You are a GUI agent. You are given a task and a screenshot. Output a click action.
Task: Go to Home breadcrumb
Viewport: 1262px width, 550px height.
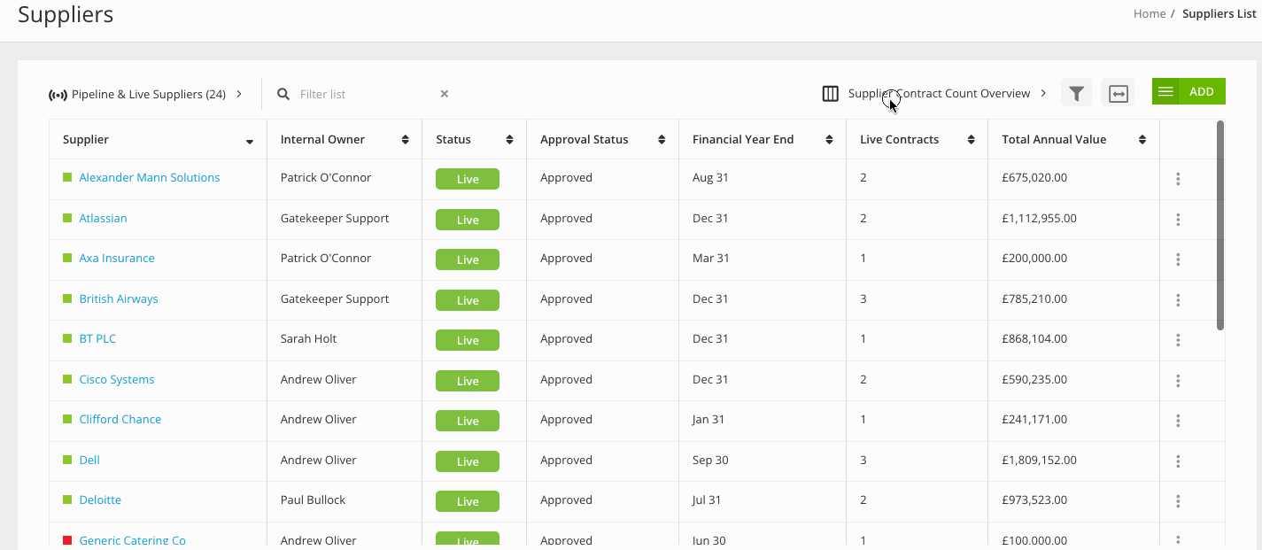(1150, 13)
